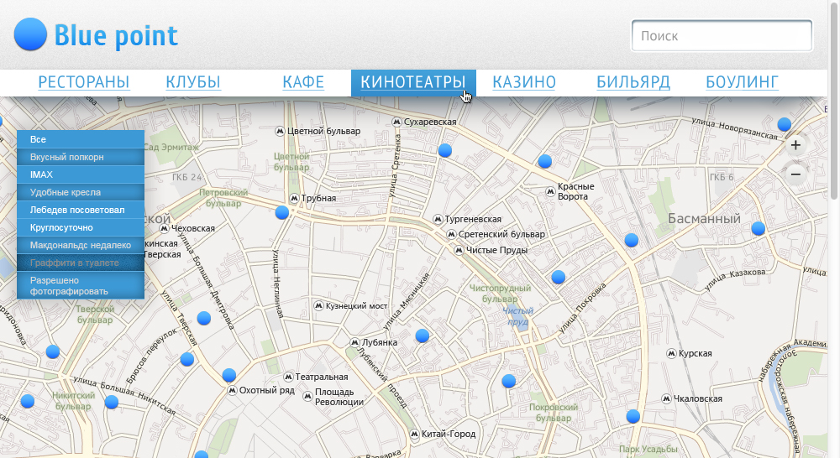Image resolution: width=840 pixels, height=458 pixels.
Task: Toggle the IMAX filter
Action: click(x=81, y=174)
